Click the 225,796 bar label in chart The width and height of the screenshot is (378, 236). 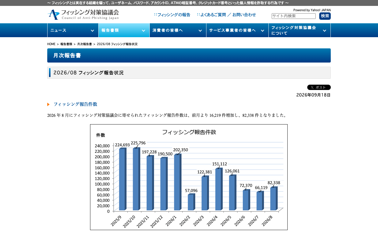click(x=138, y=143)
